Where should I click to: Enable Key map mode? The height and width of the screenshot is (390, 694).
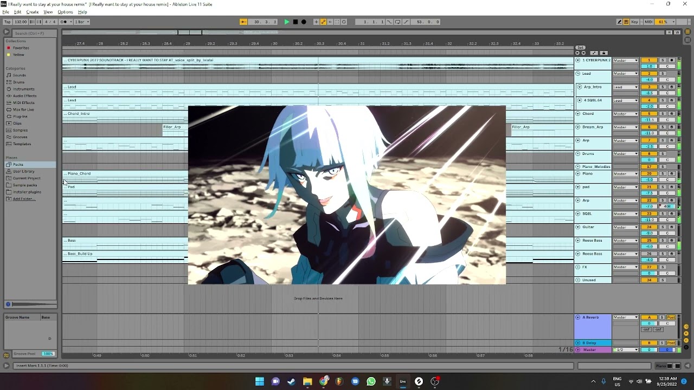[635, 22]
